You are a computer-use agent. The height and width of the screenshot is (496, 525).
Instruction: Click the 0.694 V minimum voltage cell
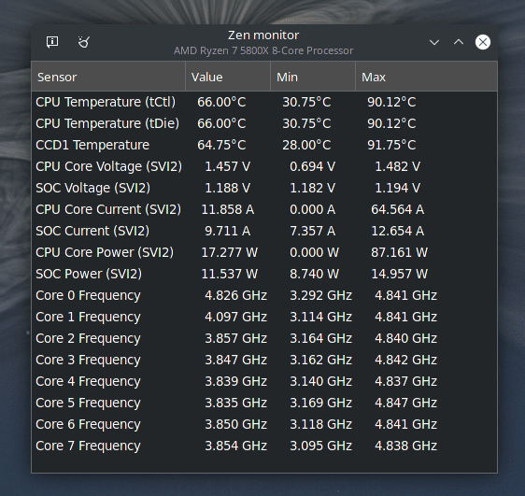(x=312, y=166)
